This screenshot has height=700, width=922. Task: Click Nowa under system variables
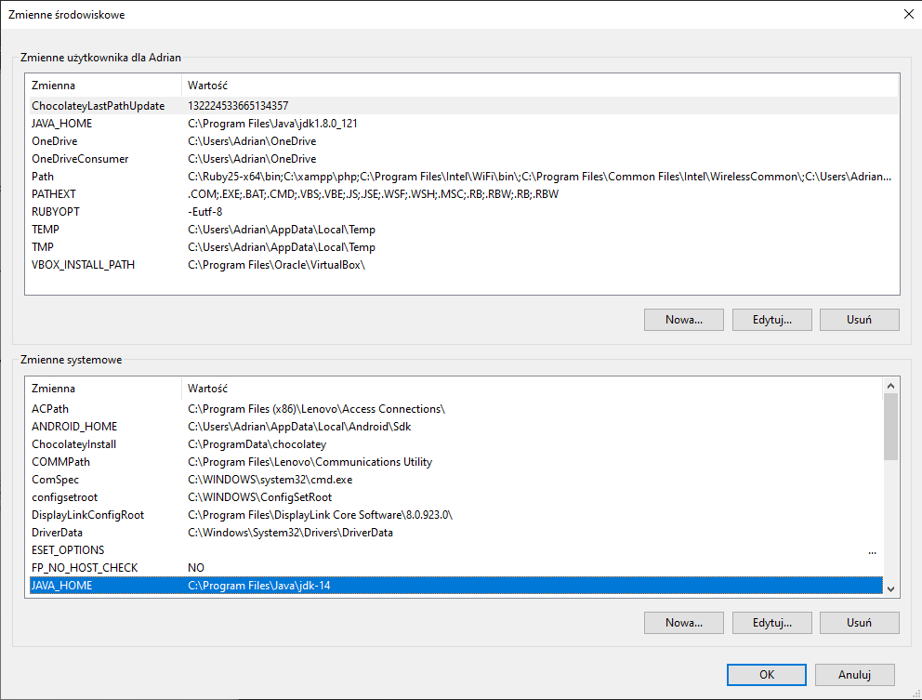click(683, 622)
